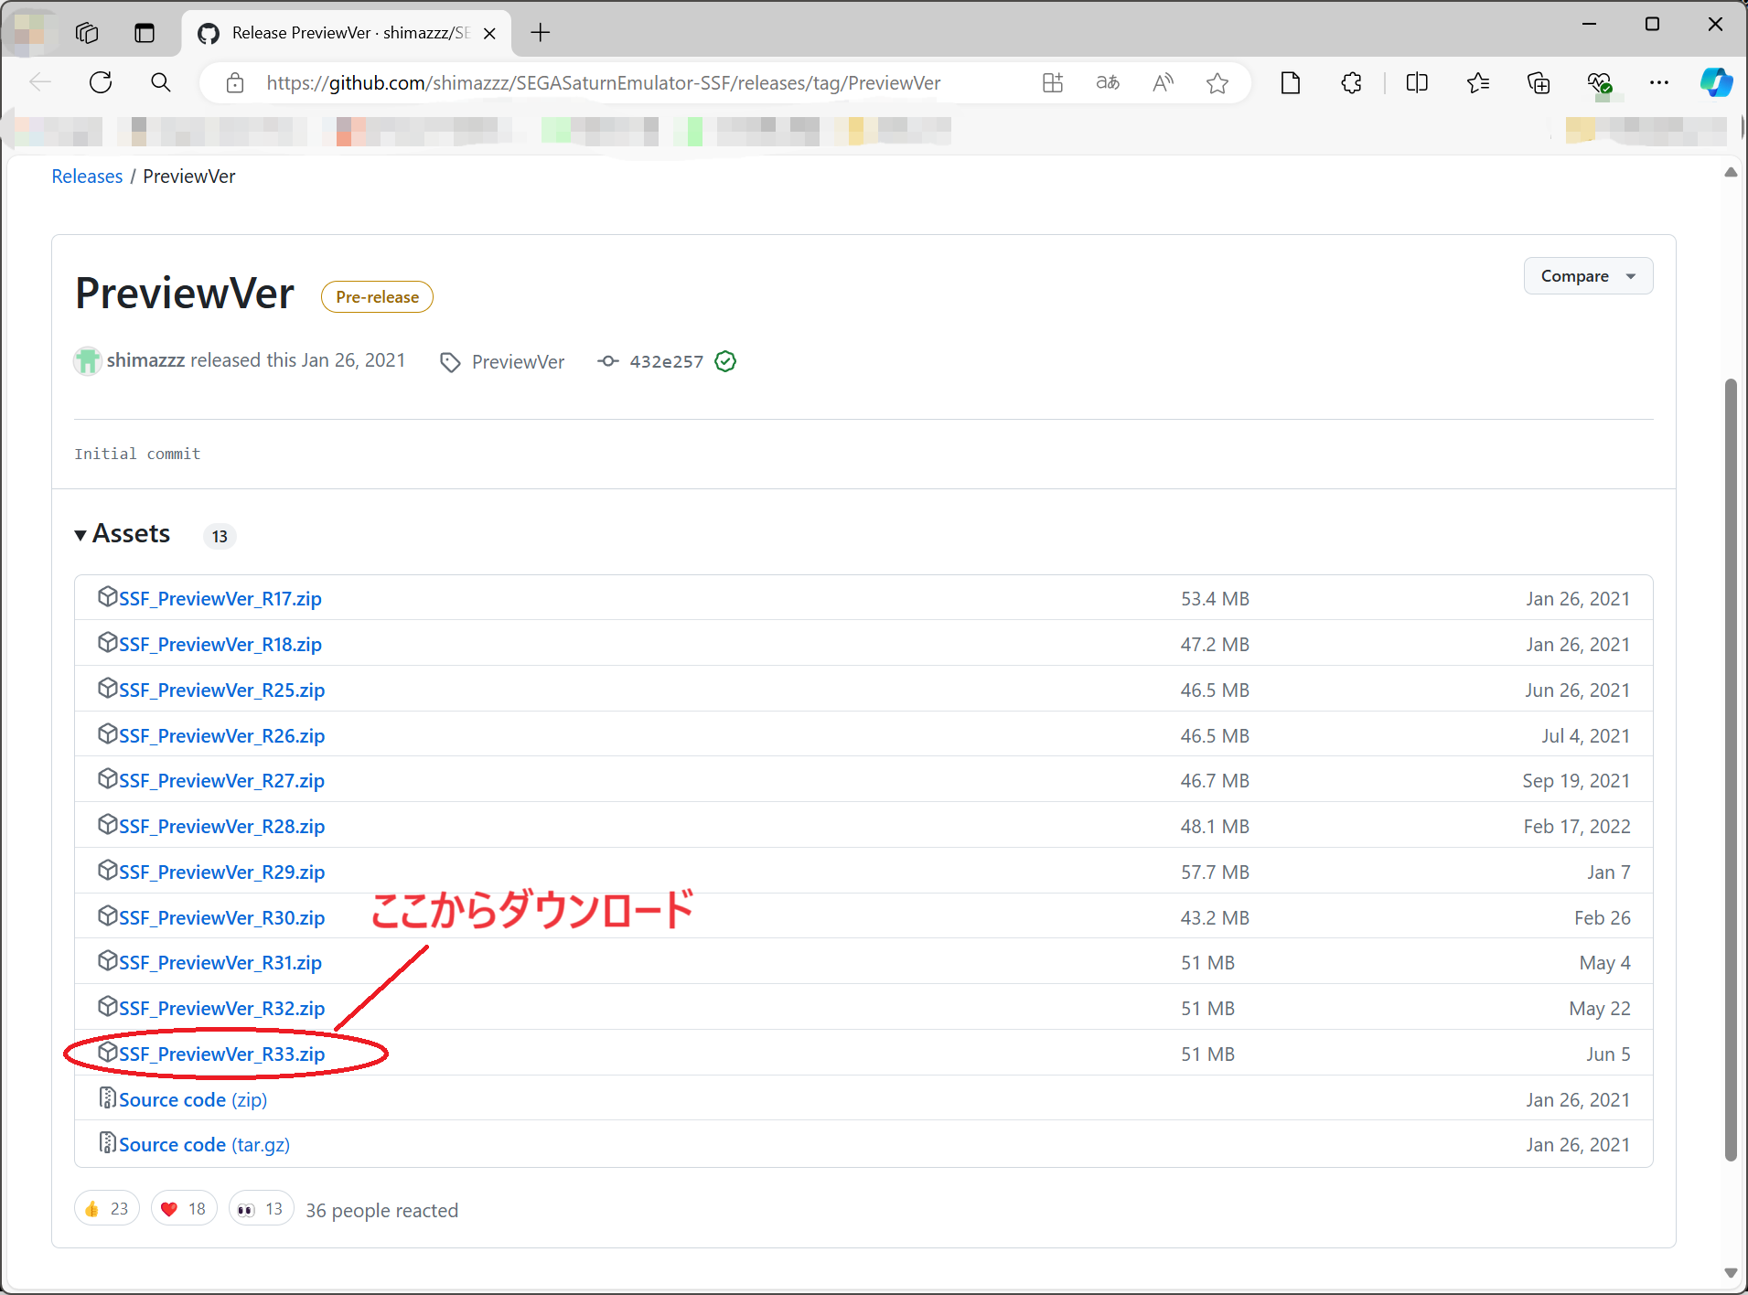Click the scrollbar up arrow
The width and height of the screenshot is (1748, 1295).
pyautogui.click(x=1730, y=173)
